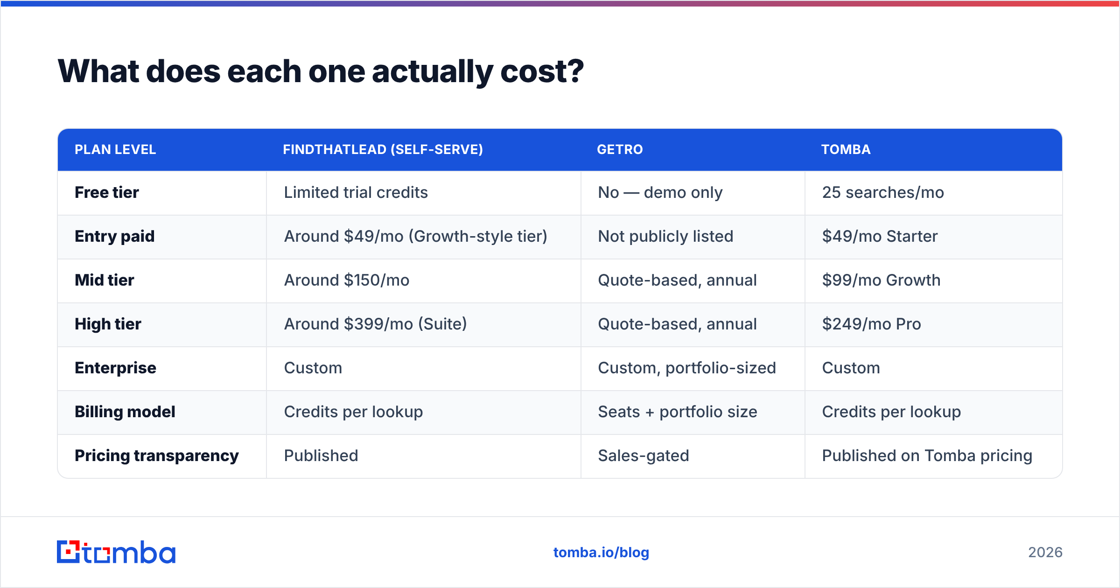Click the 'High tier' row label

click(x=108, y=324)
